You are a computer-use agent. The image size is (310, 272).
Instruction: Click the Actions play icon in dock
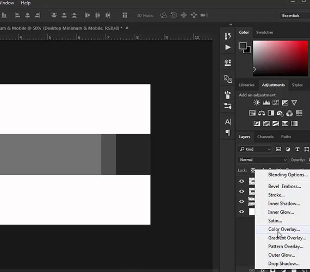coord(228,47)
